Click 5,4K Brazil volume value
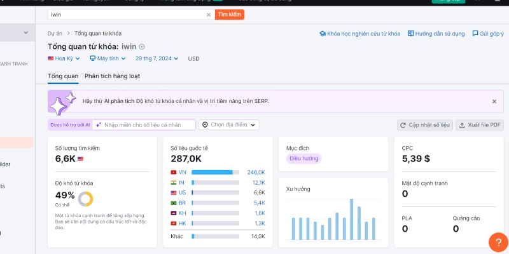Screen dimensions: 509x254 (260, 203)
